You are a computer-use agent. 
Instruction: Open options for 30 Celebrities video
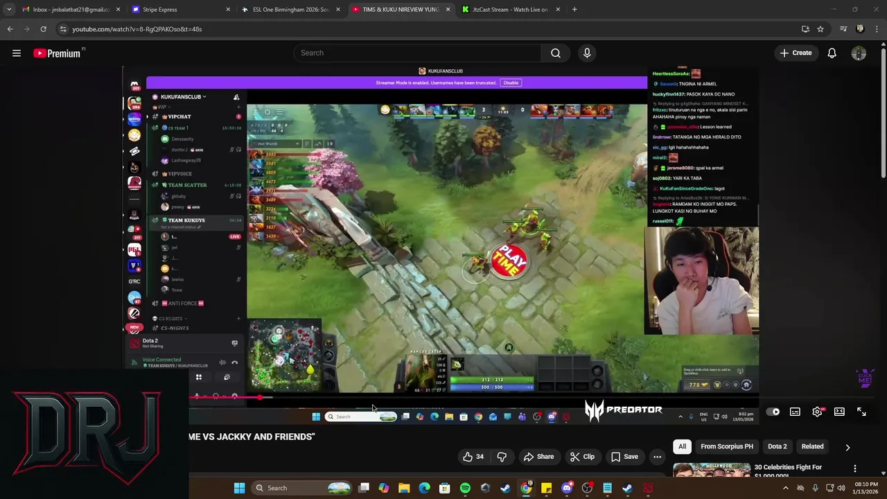pyautogui.click(x=854, y=469)
